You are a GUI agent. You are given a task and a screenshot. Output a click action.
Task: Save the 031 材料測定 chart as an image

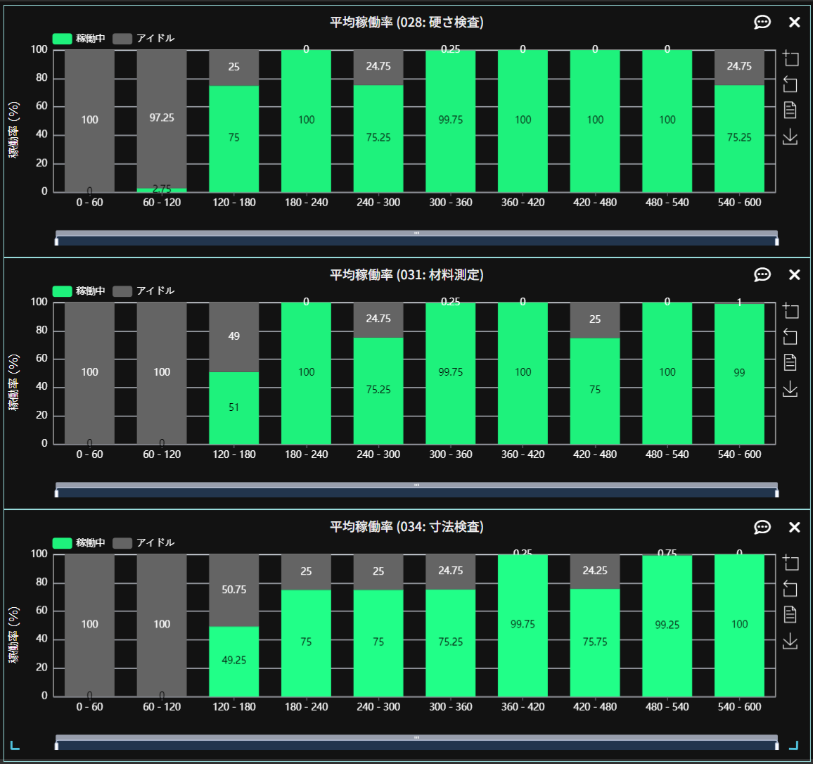(790, 388)
